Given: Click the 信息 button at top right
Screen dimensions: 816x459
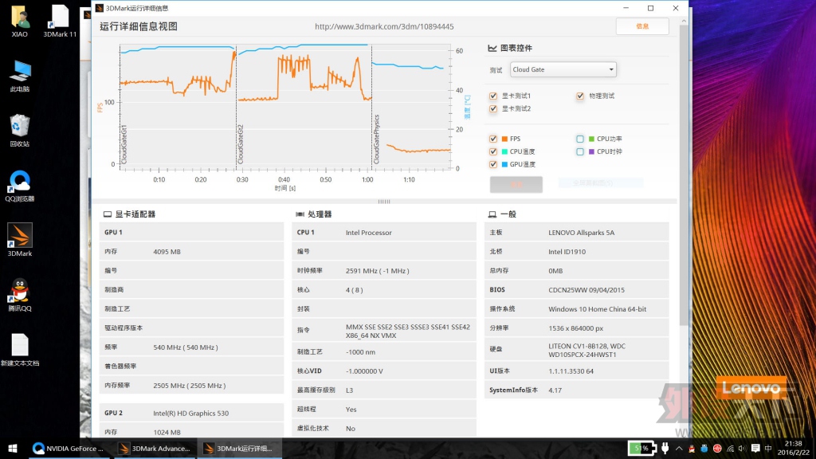Looking at the screenshot, I should coord(642,26).
